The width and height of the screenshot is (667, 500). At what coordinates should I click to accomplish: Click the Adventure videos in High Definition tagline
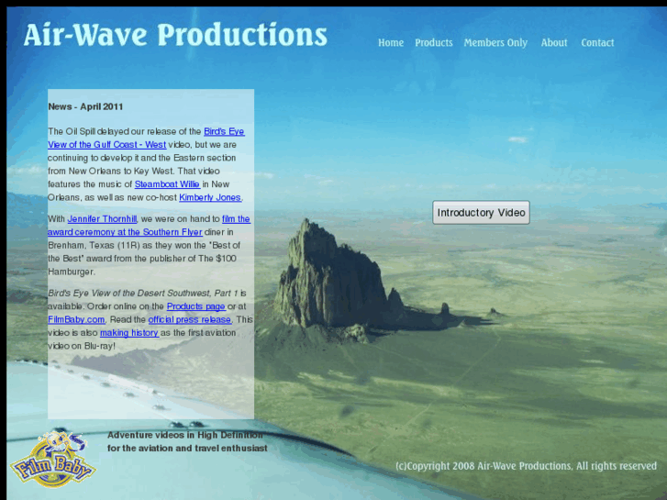(x=187, y=441)
